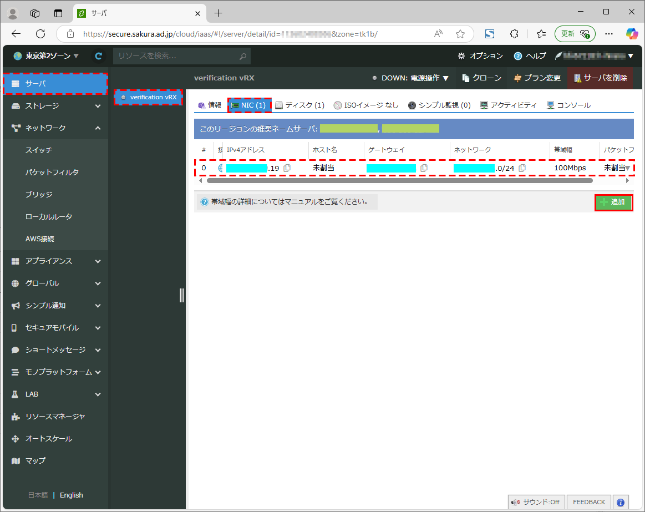
Task: Copy the network address using copy icon
Action: tap(522, 168)
